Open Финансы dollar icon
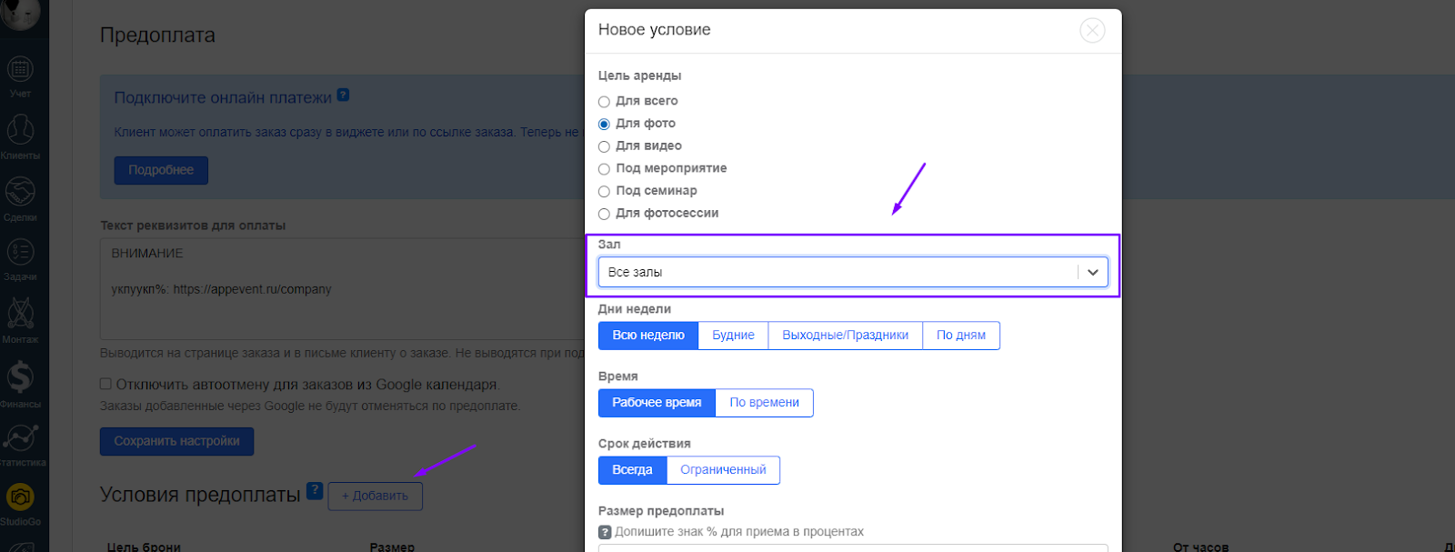The height and width of the screenshot is (552, 1455). tap(20, 377)
